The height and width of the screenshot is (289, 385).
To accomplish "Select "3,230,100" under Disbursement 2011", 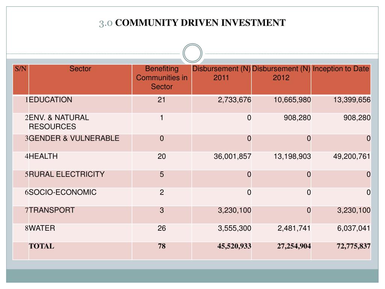I will pos(235,210).
